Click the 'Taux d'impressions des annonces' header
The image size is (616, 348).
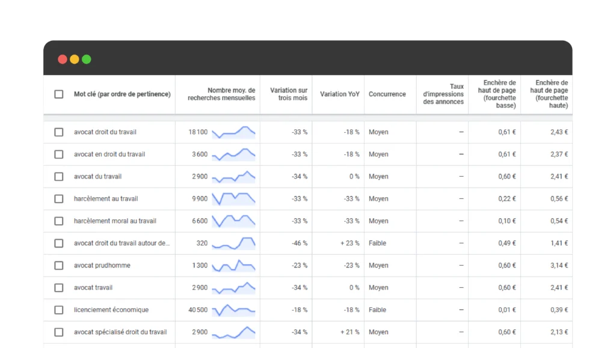pyautogui.click(x=443, y=94)
